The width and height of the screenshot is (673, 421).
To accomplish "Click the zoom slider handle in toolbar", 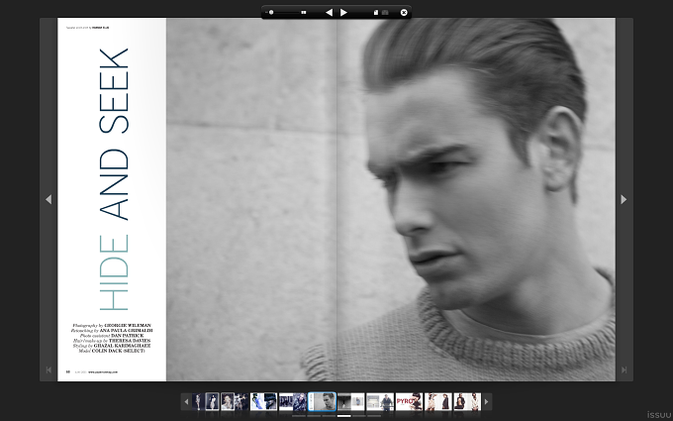I will (271, 13).
